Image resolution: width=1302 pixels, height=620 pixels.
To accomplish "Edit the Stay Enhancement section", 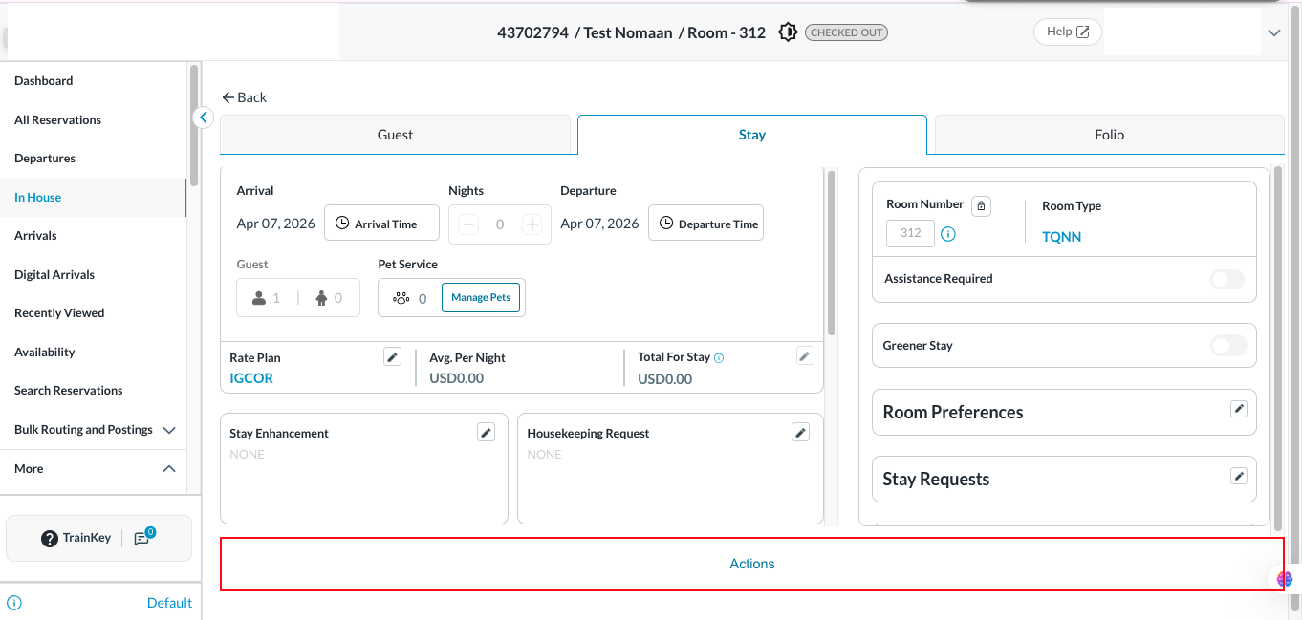I will click(487, 433).
